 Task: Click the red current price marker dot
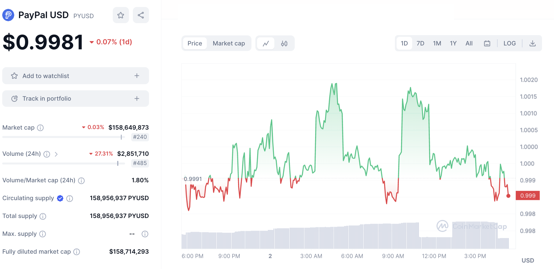tap(508, 196)
